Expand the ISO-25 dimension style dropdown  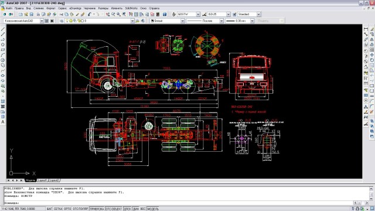(x=229, y=14)
